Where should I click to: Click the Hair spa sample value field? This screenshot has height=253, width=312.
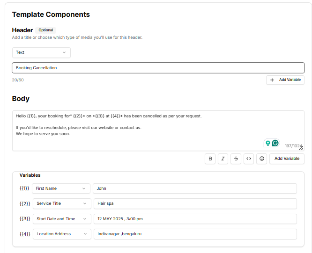click(194, 203)
